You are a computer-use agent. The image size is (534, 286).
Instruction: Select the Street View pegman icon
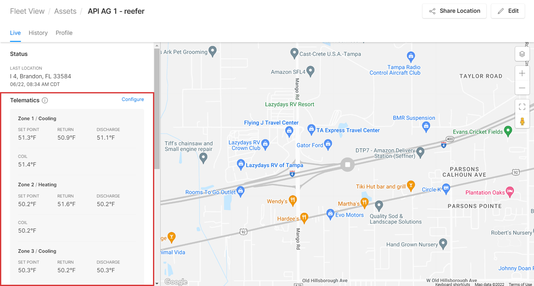click(522, 121)
